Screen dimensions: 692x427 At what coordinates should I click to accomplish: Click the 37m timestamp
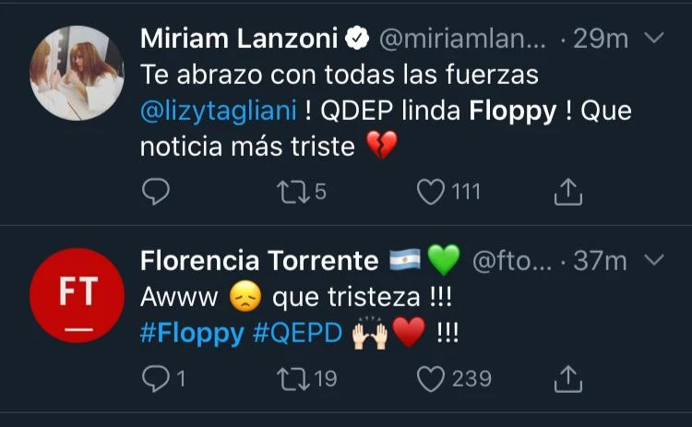(x=600, y=261)
